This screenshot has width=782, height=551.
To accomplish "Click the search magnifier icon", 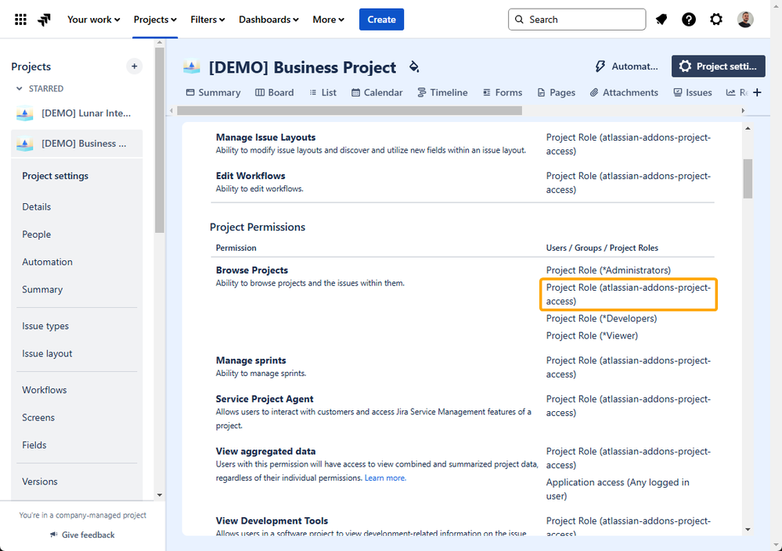I will point(519,20).
